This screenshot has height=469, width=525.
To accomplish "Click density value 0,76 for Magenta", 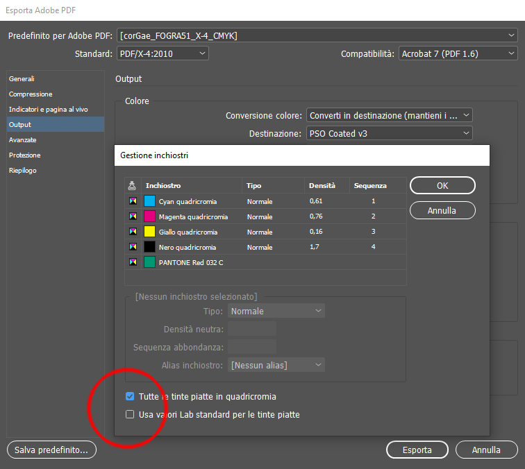I will point(316,216).
